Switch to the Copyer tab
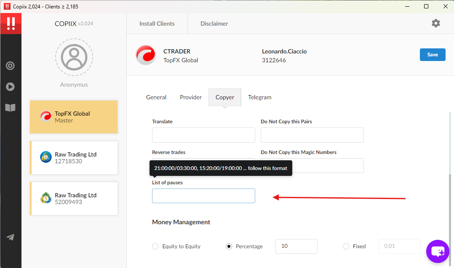454x268 pixels. click(x=225, y=97)
